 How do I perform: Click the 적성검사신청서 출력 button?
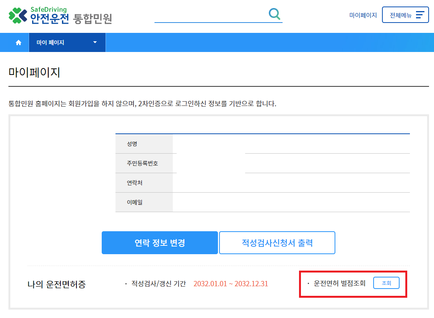pyautogui.click(x=277, y=243)
